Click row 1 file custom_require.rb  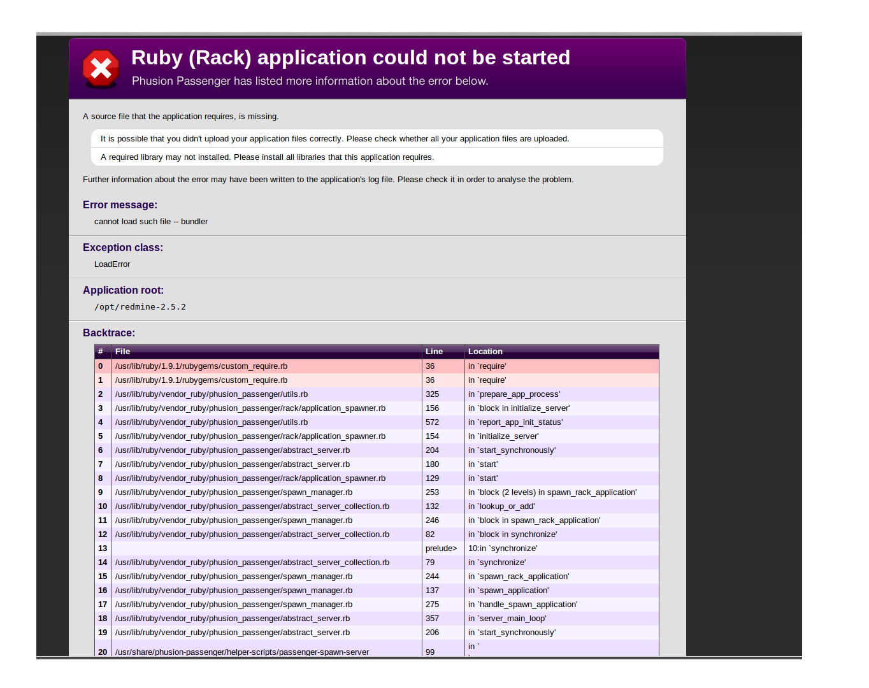201,380
